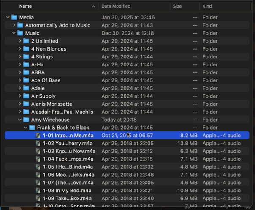255x210 pixels.
Task: Select the 1-02 You...herry.m4a file name
Action: point(68,143)
